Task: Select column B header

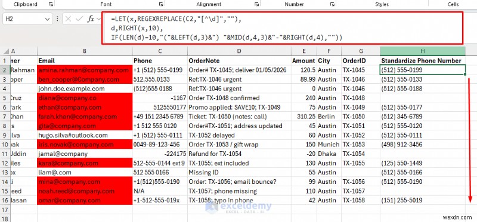Action: point(85,51)
